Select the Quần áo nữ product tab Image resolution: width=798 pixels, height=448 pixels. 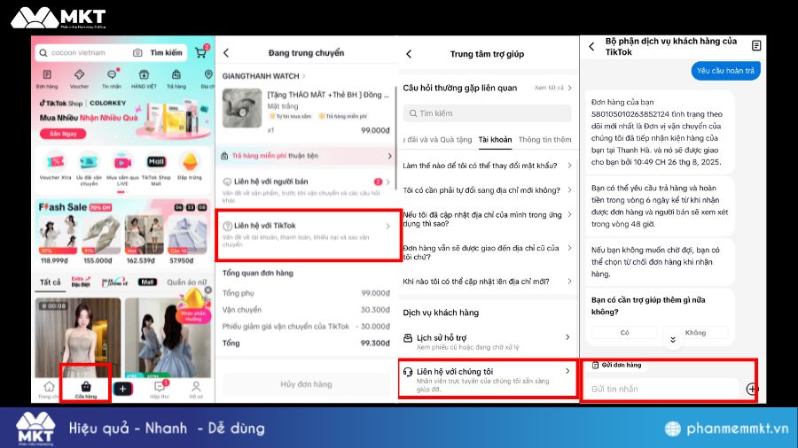[x=187, y=282]
